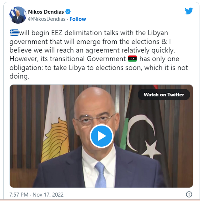Image resolution: width=200 pixels, height=201 pixels.
Task: Open the @NikosDendias handle link
Action: point(47,19)
